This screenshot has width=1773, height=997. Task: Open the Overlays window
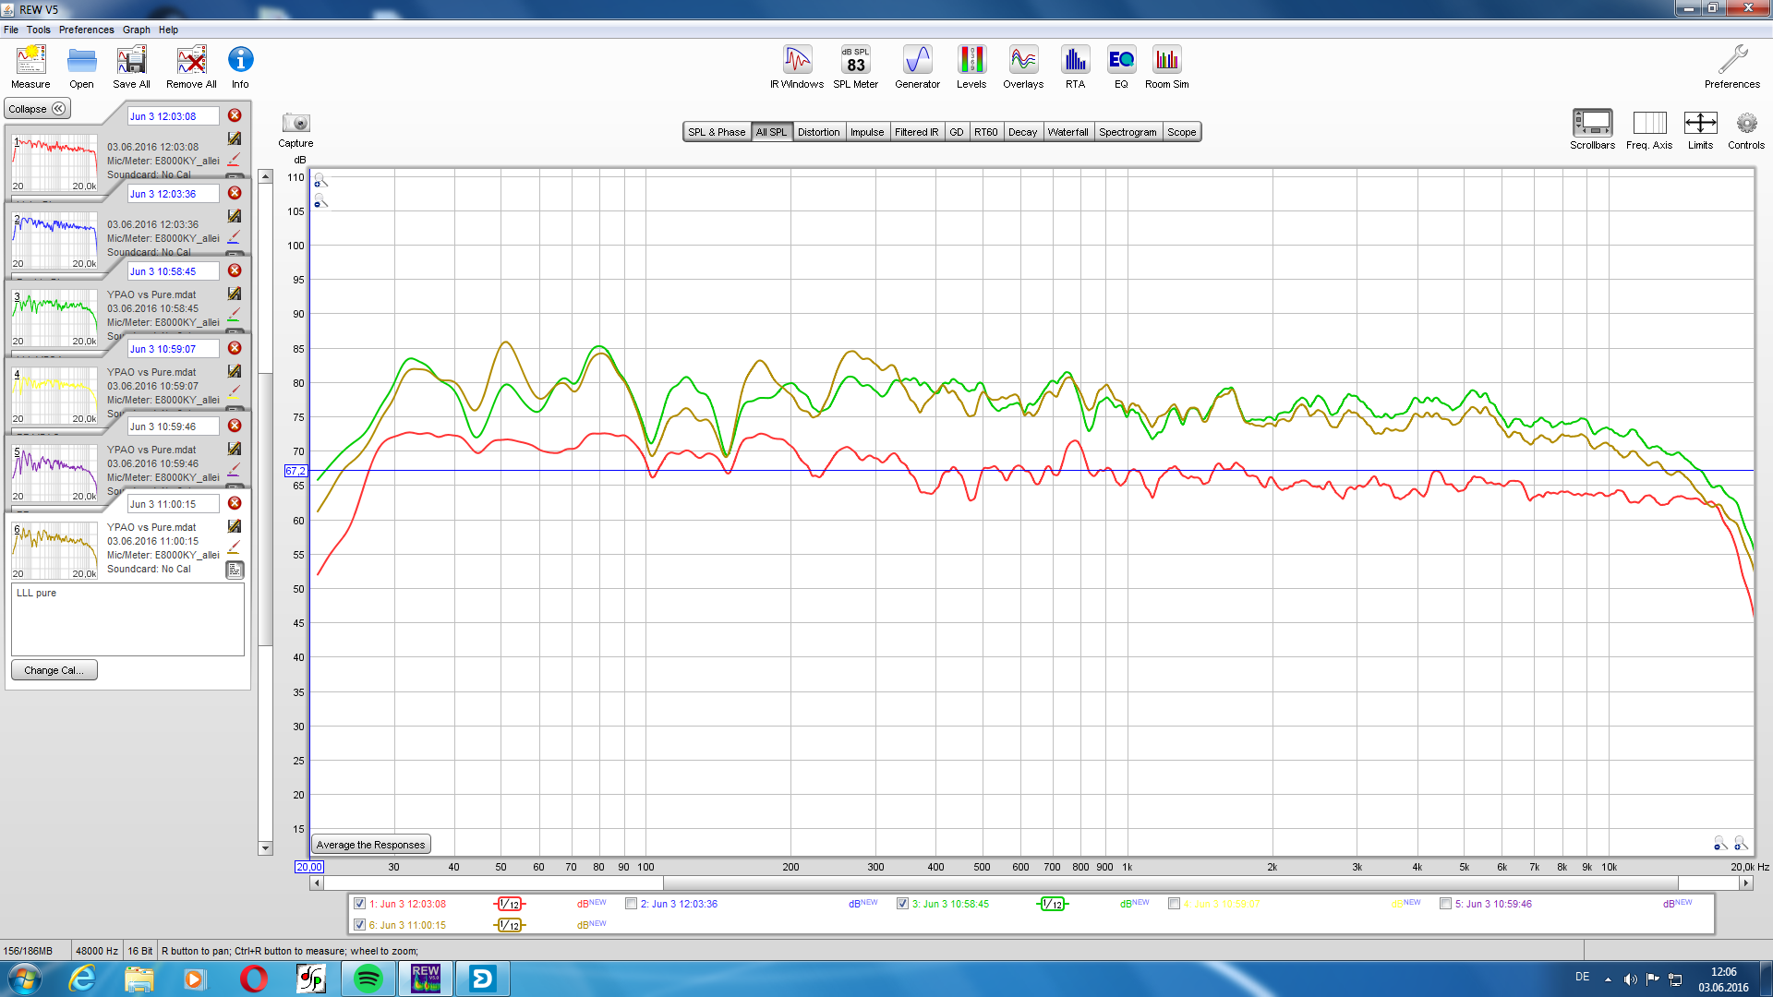tap(1023, 66)
